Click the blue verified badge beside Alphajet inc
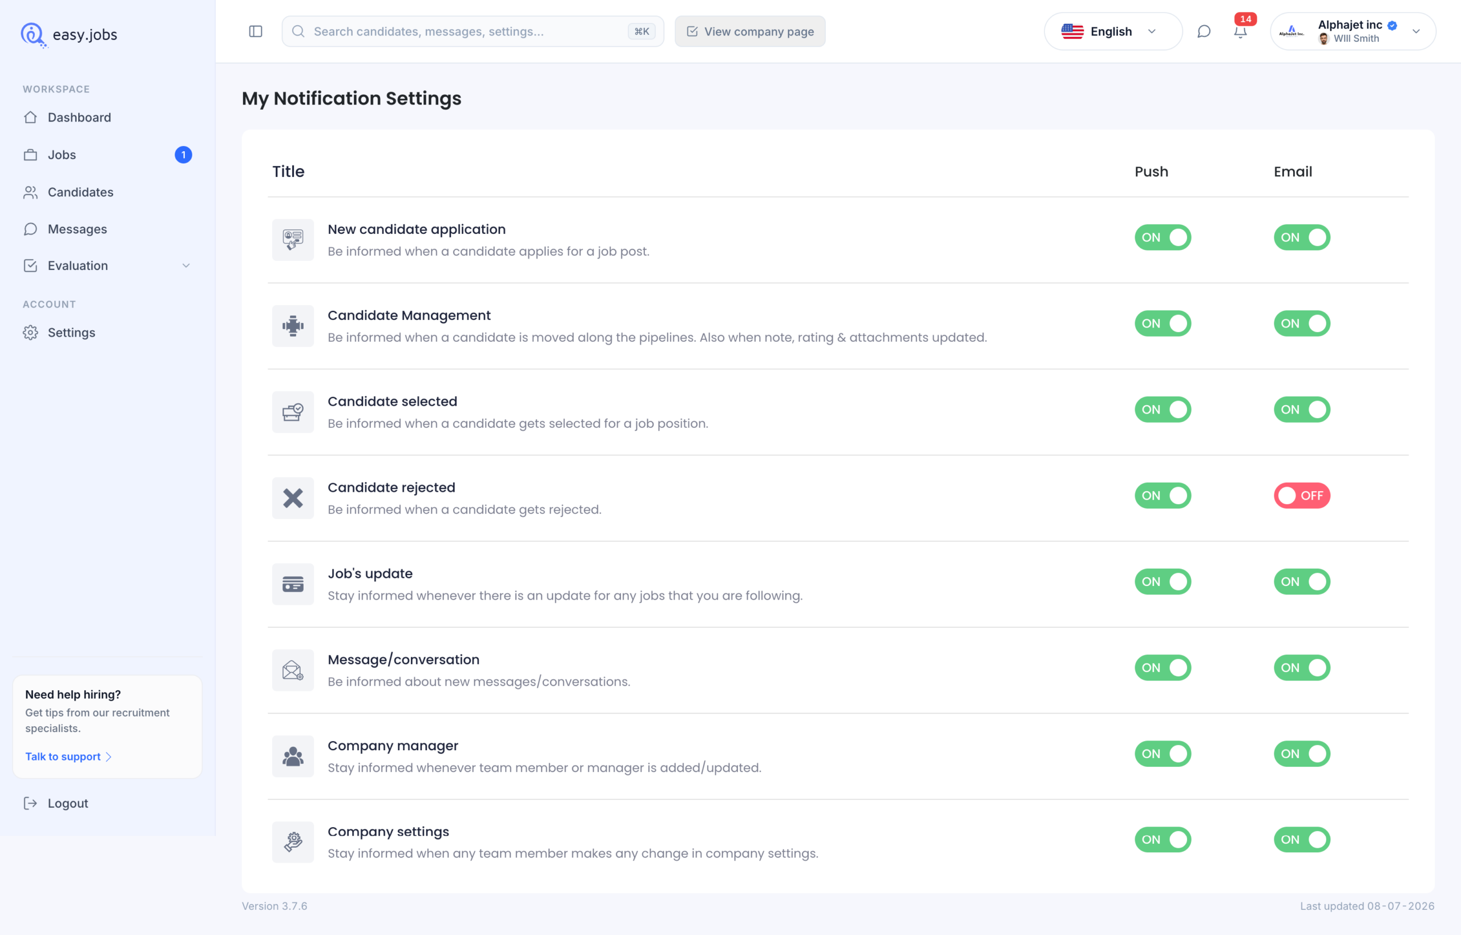The image size is (1461, 935). (x=1393, y=26)
